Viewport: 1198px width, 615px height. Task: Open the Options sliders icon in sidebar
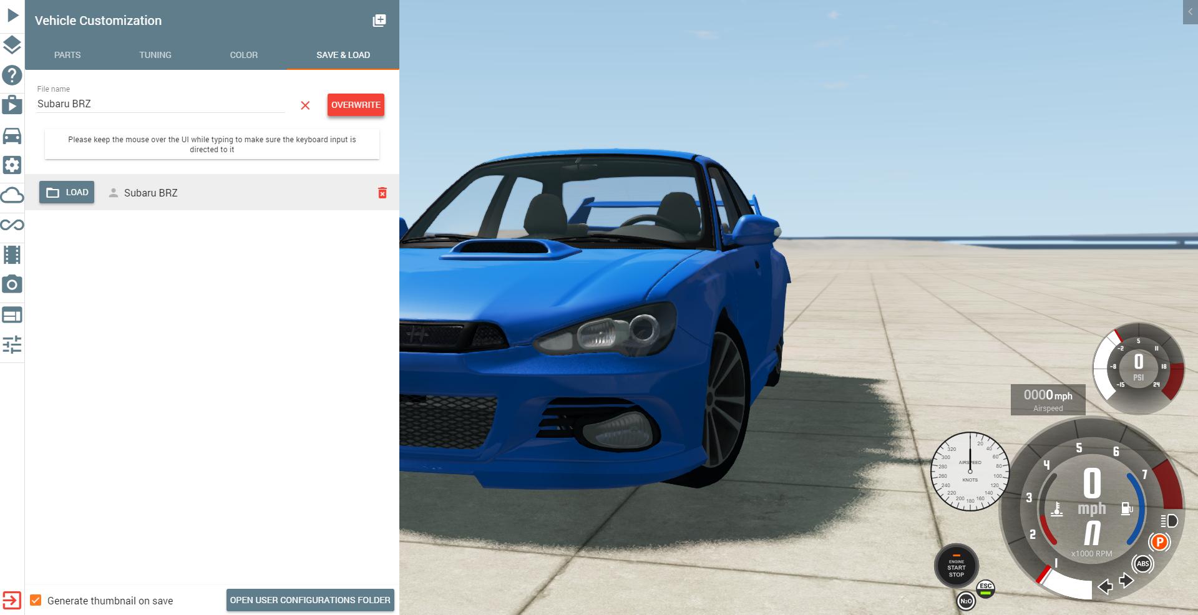[11, 345]
